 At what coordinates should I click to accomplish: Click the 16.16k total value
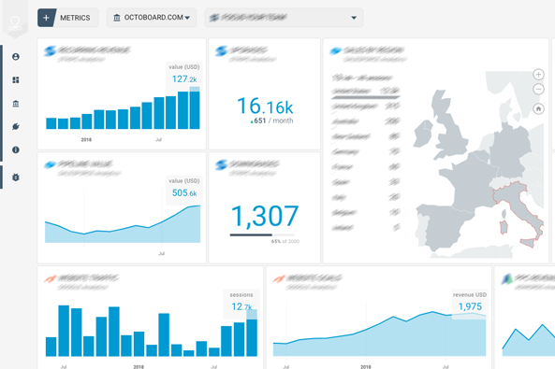265,106
